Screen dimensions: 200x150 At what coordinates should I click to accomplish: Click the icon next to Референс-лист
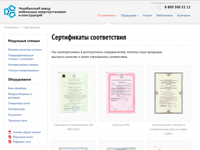click(x=10, y=142)
